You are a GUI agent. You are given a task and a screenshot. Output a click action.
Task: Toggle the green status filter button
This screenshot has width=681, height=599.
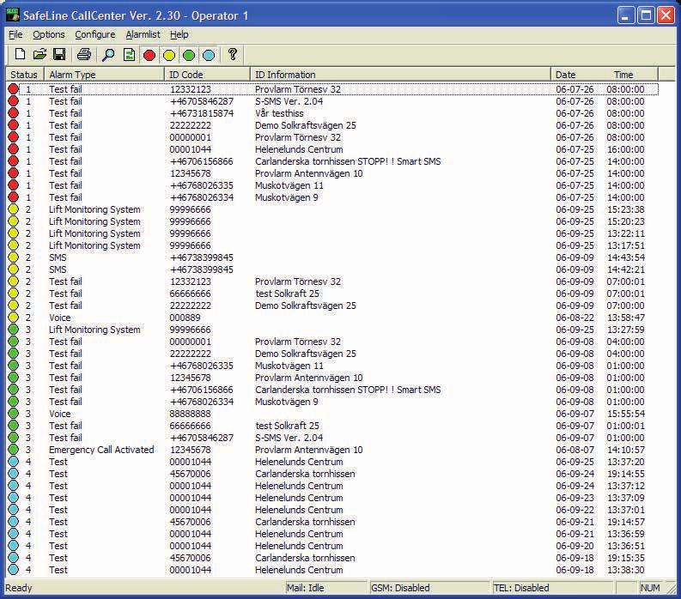pyautogui.click(x=189, y=55)
